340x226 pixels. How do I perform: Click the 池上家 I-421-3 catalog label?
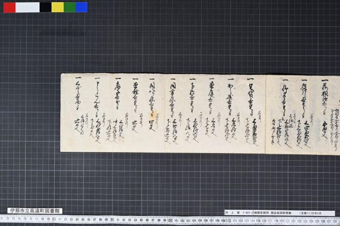(x=239, y=213)
